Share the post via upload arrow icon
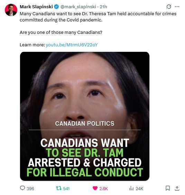This screenshot has height=195, width=185. (x=177, y=188)
